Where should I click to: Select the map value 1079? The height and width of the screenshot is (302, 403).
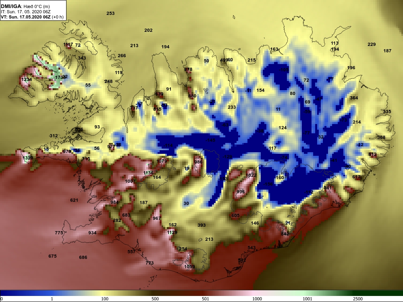162,161
